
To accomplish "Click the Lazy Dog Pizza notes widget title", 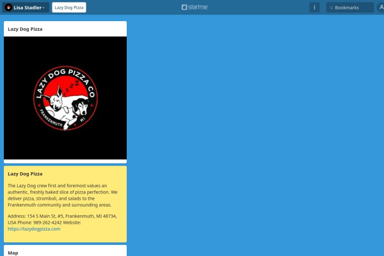I will 25,174.
